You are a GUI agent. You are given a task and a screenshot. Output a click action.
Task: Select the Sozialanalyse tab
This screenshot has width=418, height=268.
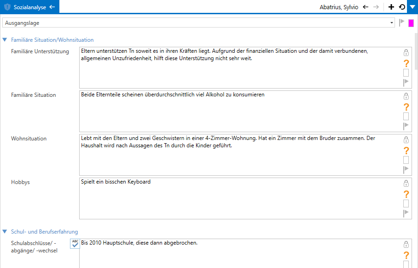[29, 7]
